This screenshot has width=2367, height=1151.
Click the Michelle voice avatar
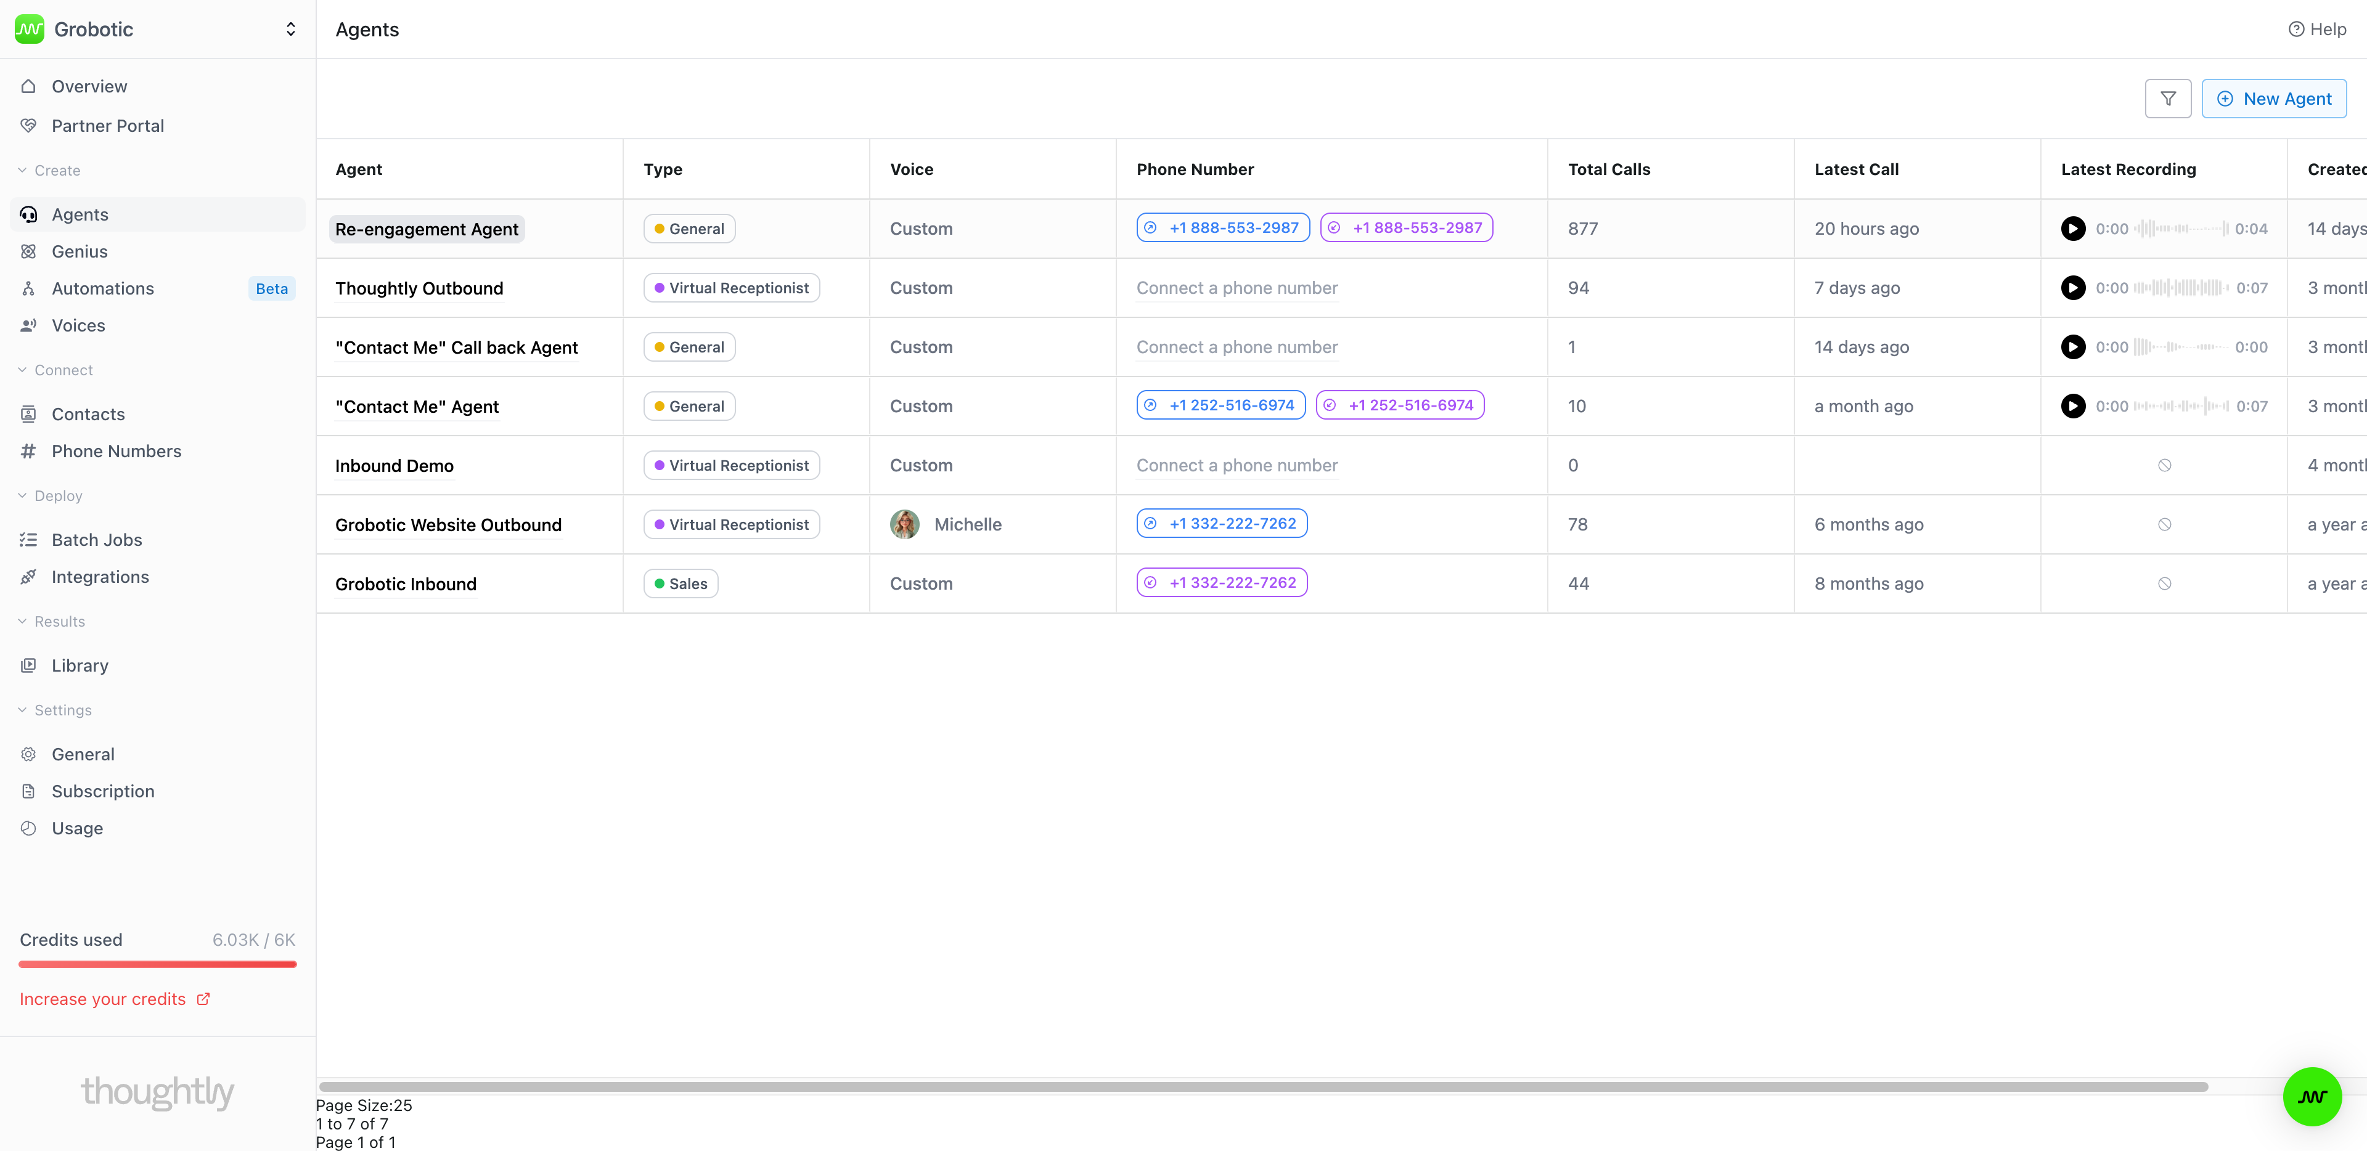click(x=905, y=524)
